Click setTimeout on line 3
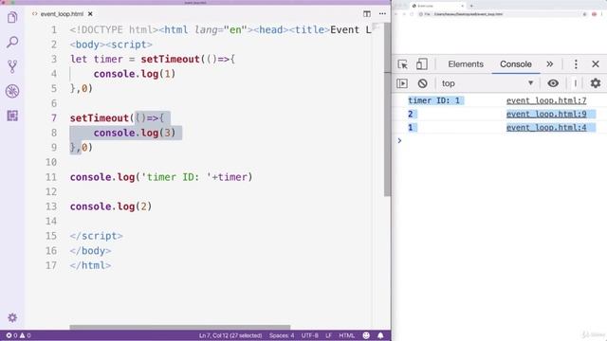Image resolution: width=607 pixels, height=341 pixels. [x=171, y=59]
